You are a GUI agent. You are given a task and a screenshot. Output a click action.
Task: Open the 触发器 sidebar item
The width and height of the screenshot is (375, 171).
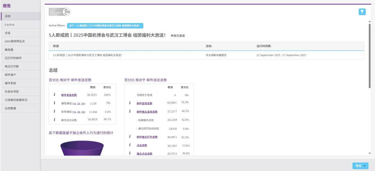[9, 49]
